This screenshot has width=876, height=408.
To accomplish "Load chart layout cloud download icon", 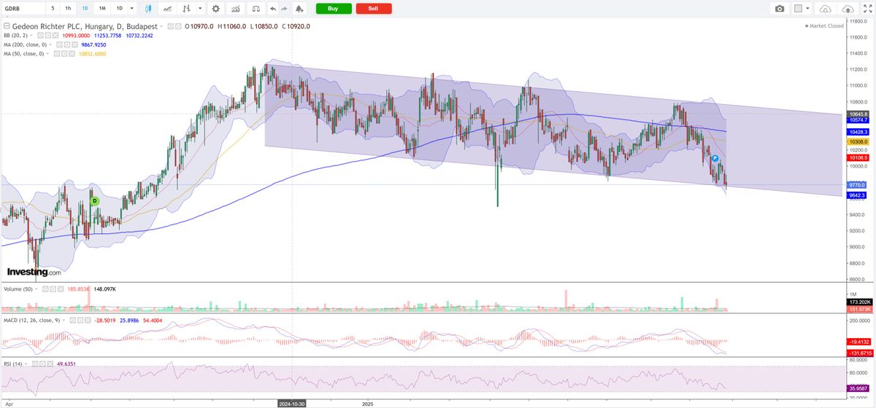I will 825,9.
